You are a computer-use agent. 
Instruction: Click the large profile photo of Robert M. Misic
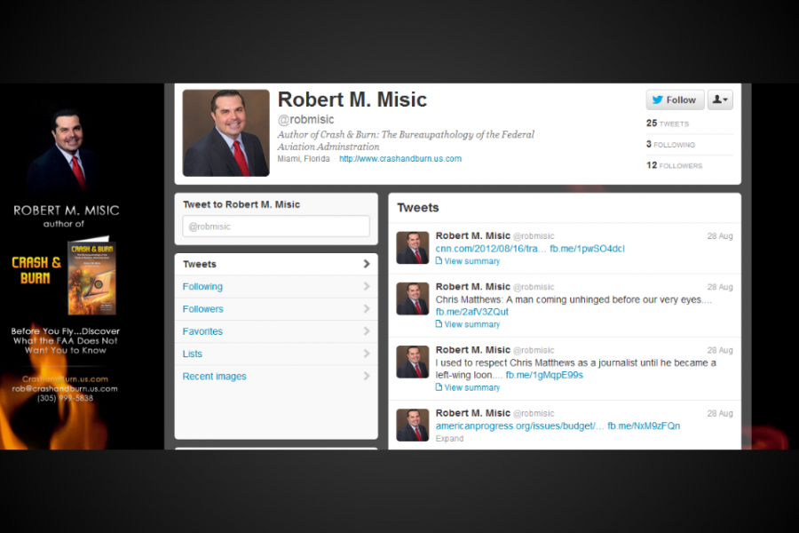click(225, 132)
